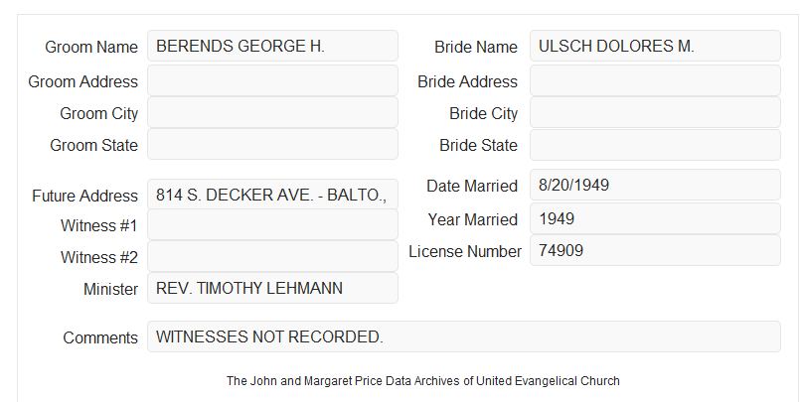
Task: Click the Groom Name label
Action: 91,47
